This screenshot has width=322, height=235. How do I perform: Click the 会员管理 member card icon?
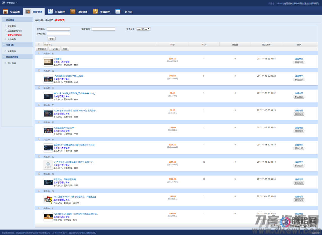[50, 11]
